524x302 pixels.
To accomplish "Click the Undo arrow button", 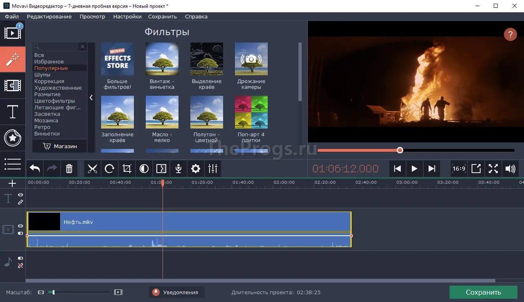I will click(35, 169).
